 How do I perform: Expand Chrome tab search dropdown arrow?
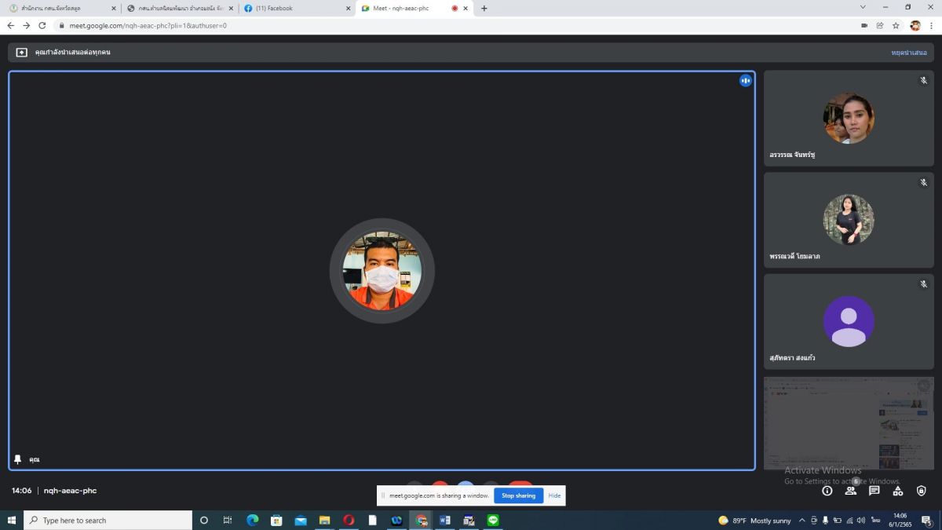coord(863,8)
